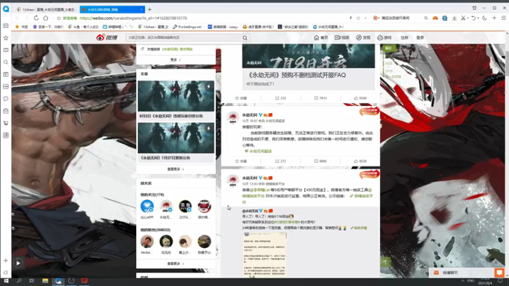The image size is (509, 286).
Task: Click the orange chat bubble icon beside 微博聊天
Action: tap(499, 273)
